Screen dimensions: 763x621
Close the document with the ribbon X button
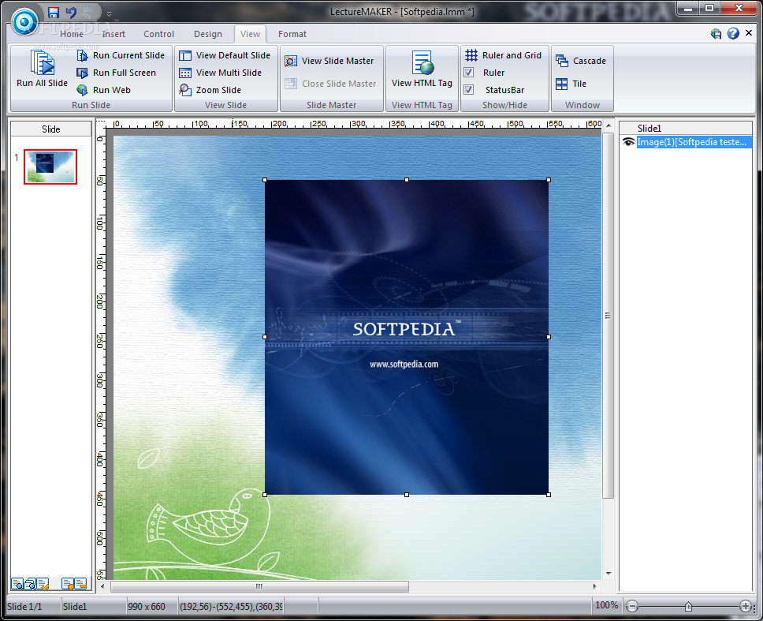750,32
